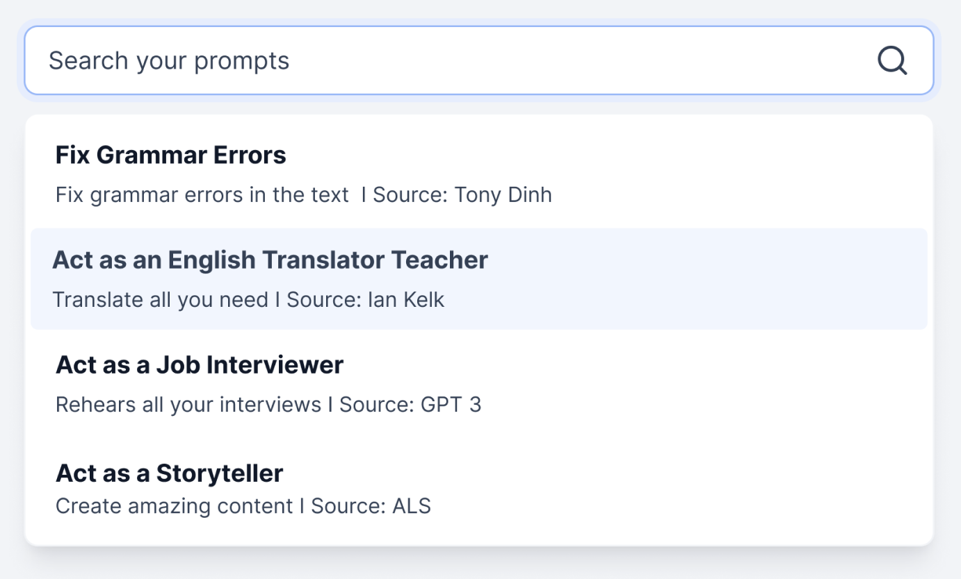Focus the "Search your prompts" placeholder text
Image resolution: width=961 pixels, height=579 pixels.
[169, 60]
